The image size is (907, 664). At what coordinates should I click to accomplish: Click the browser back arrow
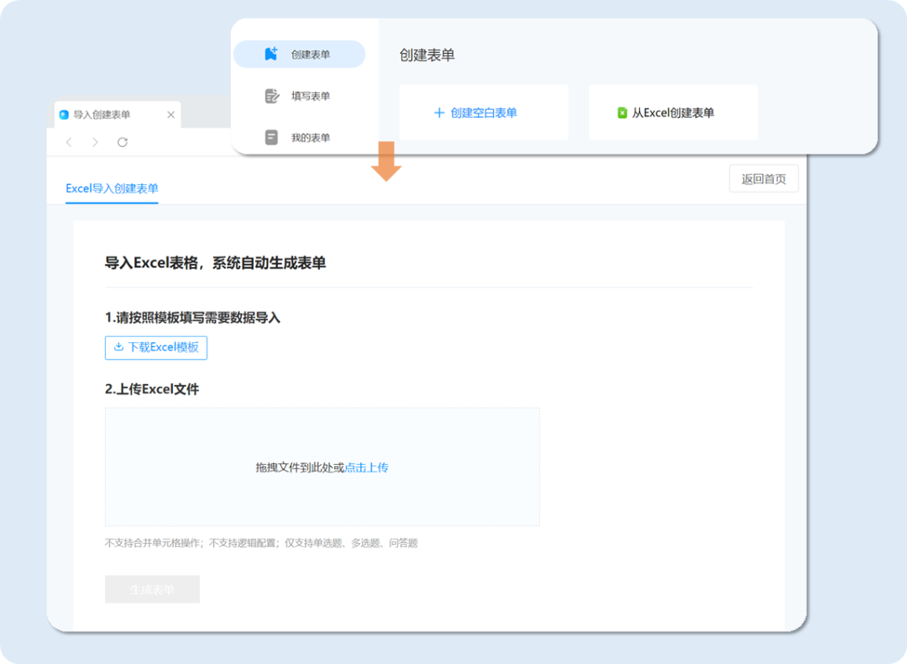(x=69, y=142)
